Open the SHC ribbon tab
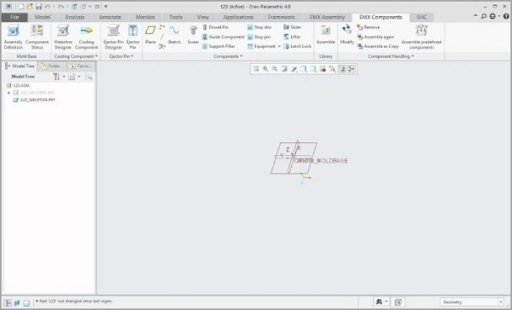This screenshot has width=512, height=310. (422, 18)
